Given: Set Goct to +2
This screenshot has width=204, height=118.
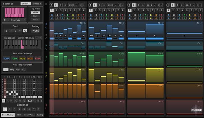Looking at the screenshot, I should pyautogui.click(x=25, y=31).
